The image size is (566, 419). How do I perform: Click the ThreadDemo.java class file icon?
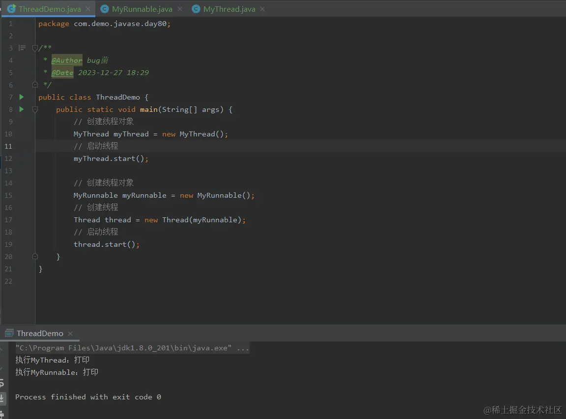(x=12, y=9)
